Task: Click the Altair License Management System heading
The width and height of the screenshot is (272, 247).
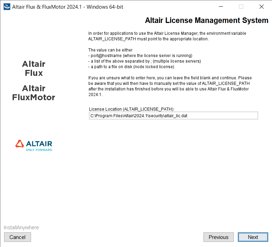Action: (x=206, y=21)
